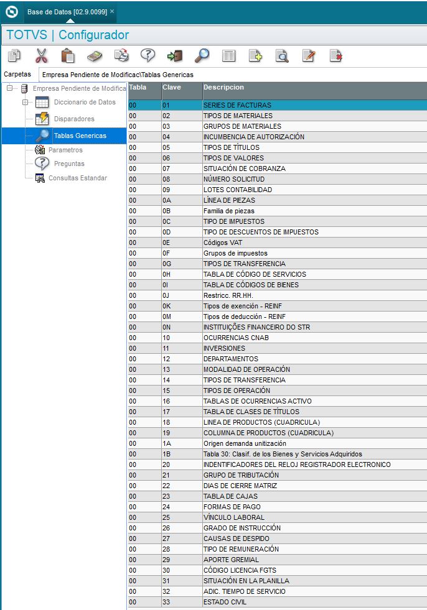Click the exit door icon

(175, 56)
